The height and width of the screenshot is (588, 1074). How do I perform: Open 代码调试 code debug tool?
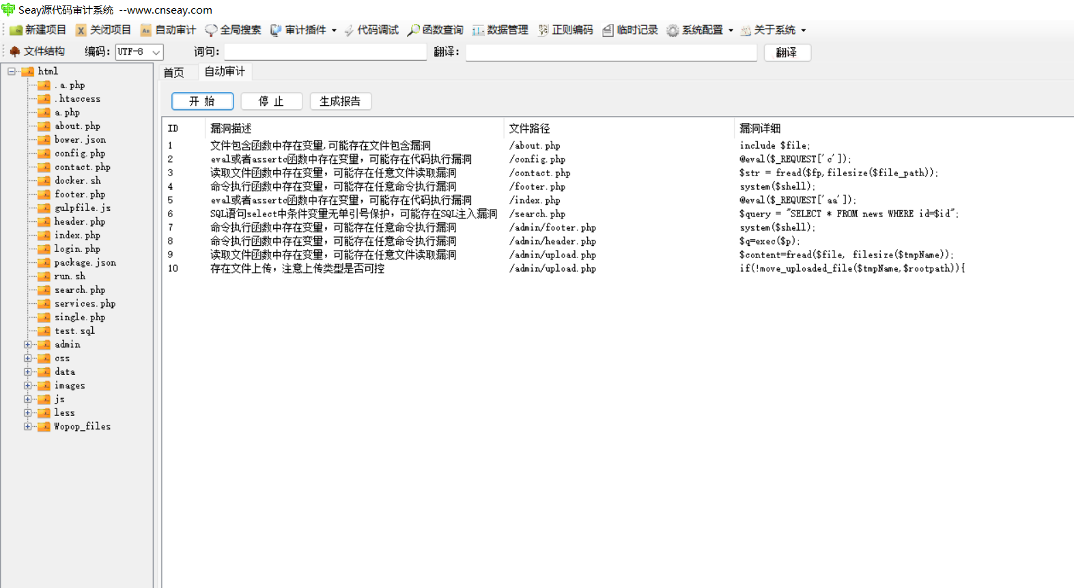[x=371, y=30]
